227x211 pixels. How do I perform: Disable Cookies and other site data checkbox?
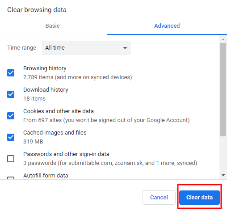[x=11, y=116]
